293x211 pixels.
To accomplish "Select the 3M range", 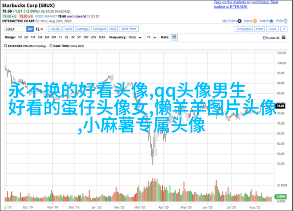I will 40,37.
